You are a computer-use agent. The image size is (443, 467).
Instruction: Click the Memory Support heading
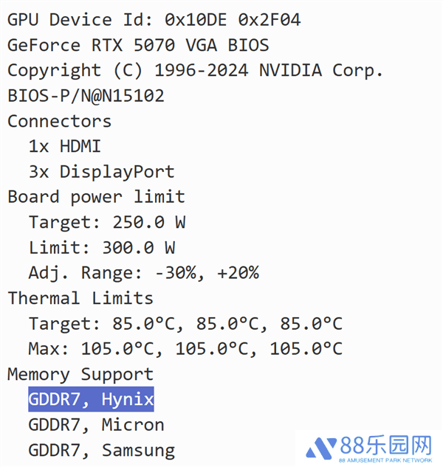coord(80,374)
